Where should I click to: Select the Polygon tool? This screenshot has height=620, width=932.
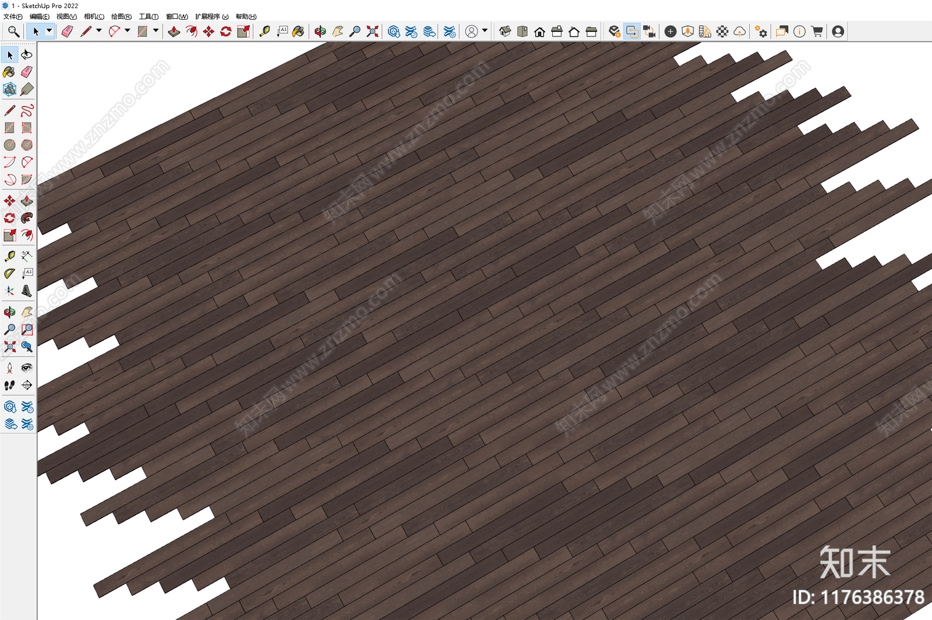(27, 145)
